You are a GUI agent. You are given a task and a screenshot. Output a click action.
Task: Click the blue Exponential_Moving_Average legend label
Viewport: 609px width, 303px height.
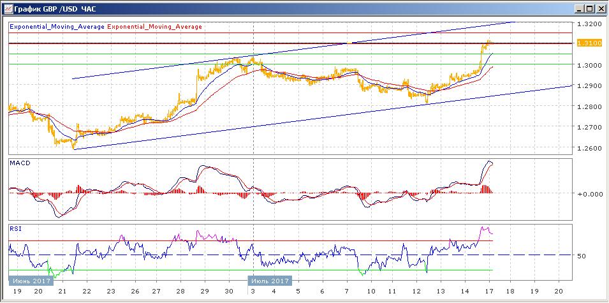pos(57,27)
